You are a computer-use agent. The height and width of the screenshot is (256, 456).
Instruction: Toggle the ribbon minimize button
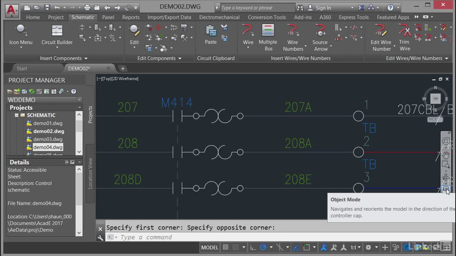[426, 17]
